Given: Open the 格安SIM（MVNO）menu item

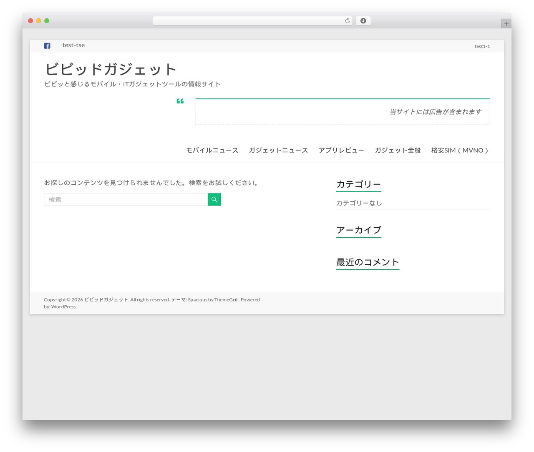Looking at the screenshot, I should click(x=460, y=150).
